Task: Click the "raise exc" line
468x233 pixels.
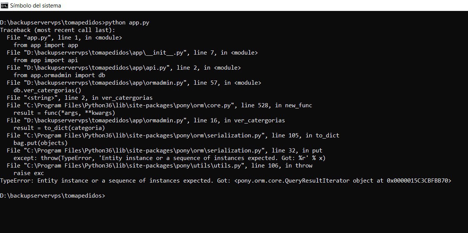Action: [29, 173]
